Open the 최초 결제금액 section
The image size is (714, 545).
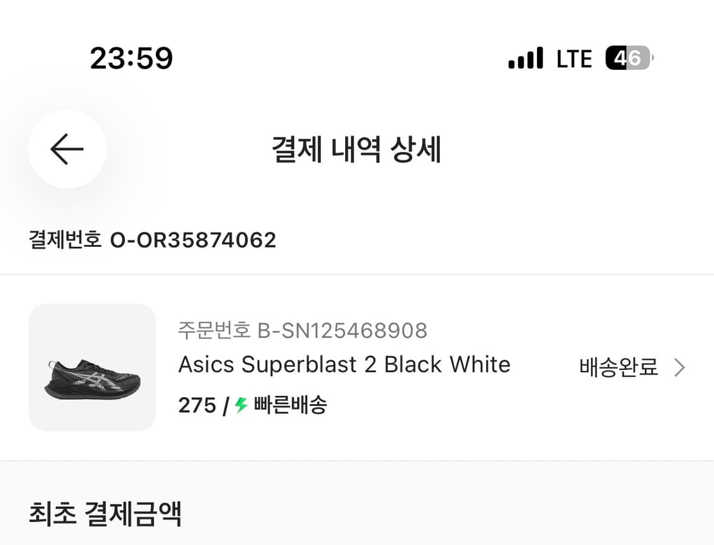tap(105, 515)
